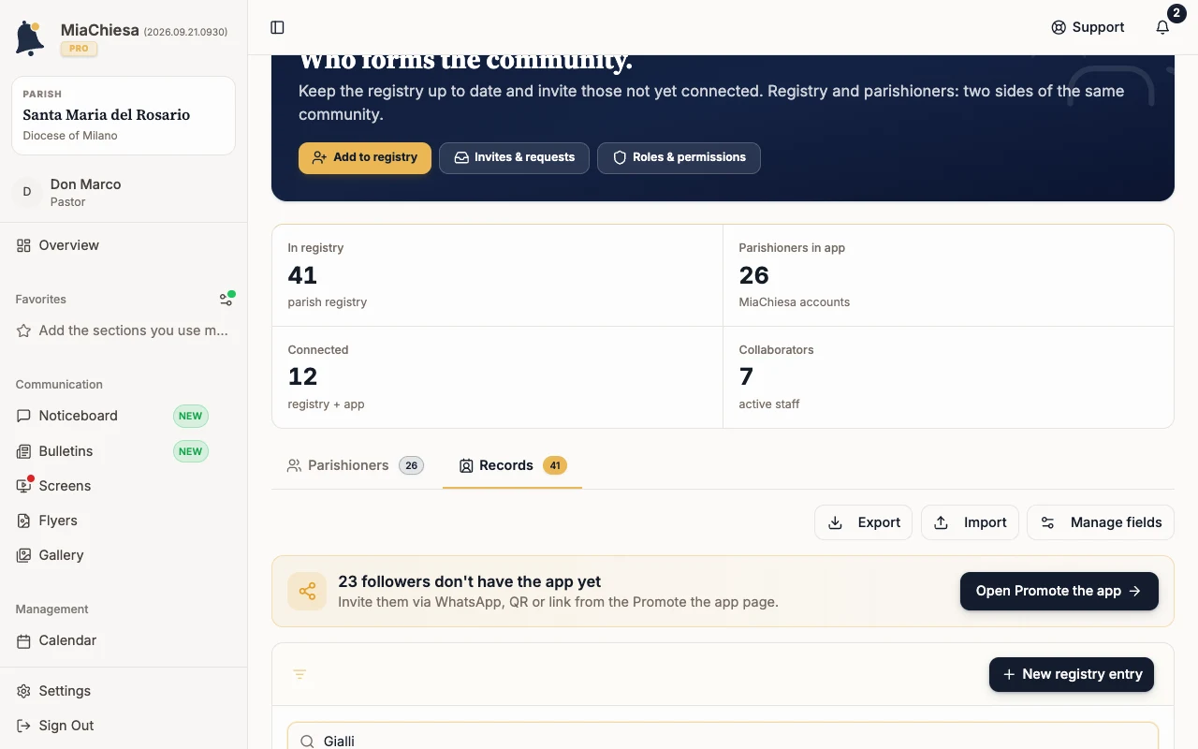Open Manage fields

[x=1101, y=522]
